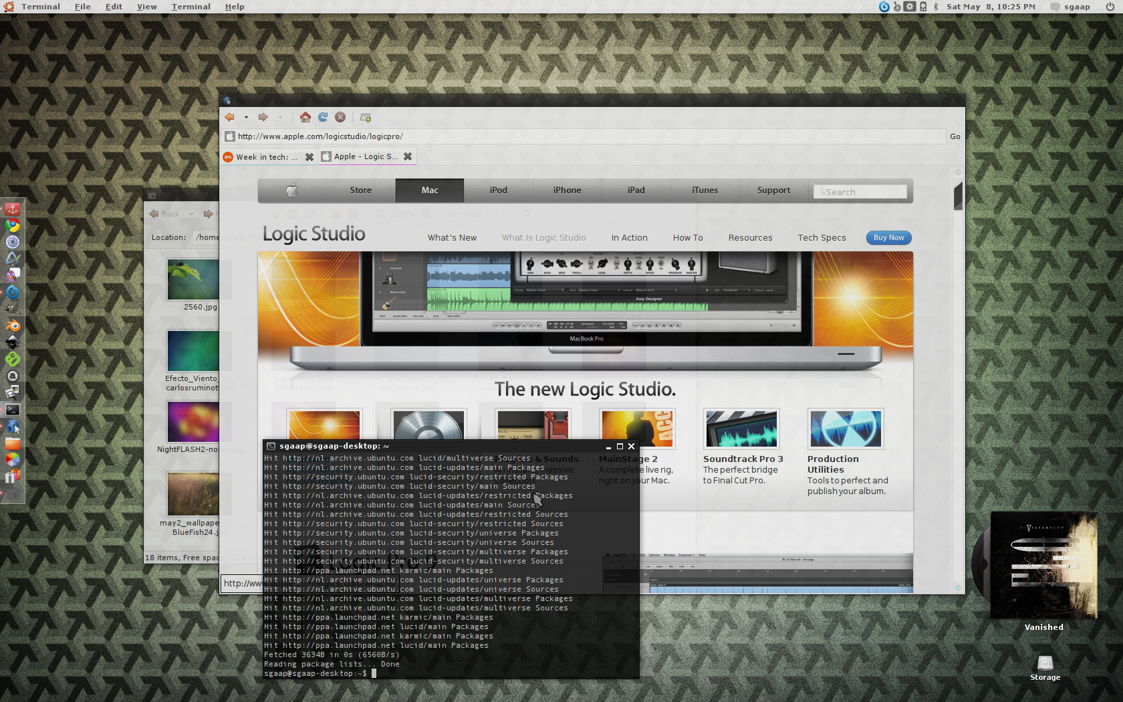Open the iPod section on Apple nav
This screenshot has width=1123, height=702.
(x=499, y=191)
